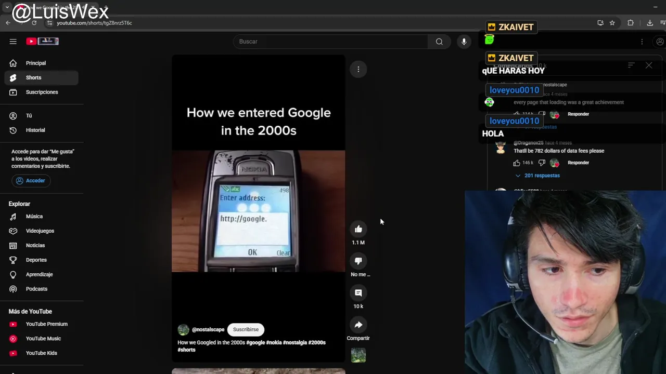This screenshot has height=374, width=666.
Task: Click the #google hashtag
Action: coord(255,342)
